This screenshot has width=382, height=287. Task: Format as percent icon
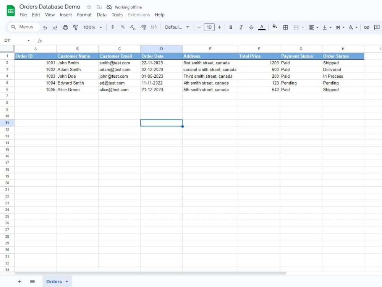123,27
